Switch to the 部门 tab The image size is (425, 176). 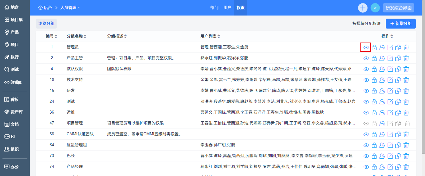[214, 8]
